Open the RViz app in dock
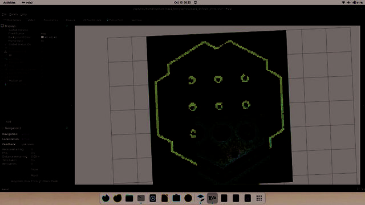Image resolution: width=365 pixels, height=205 pixels. pos(212,198)
